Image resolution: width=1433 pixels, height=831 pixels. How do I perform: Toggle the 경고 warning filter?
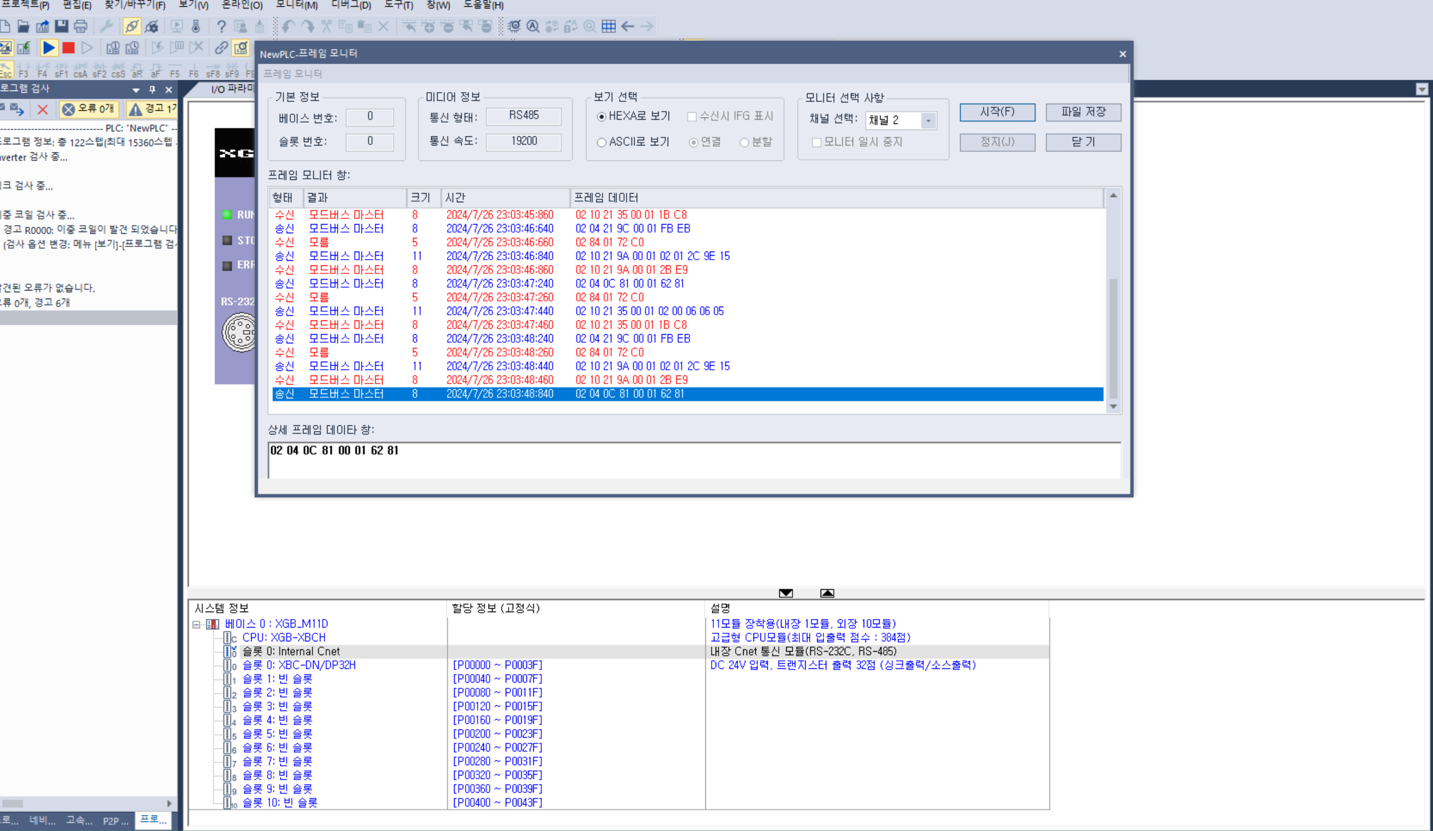(x=151, y=109)
